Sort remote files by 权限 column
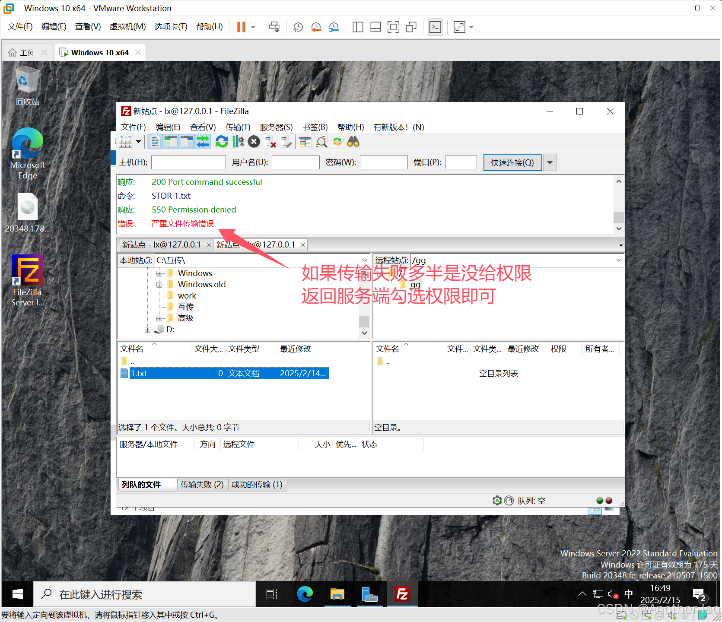This screenshot has width=722, height=622. tap(564, 349)
